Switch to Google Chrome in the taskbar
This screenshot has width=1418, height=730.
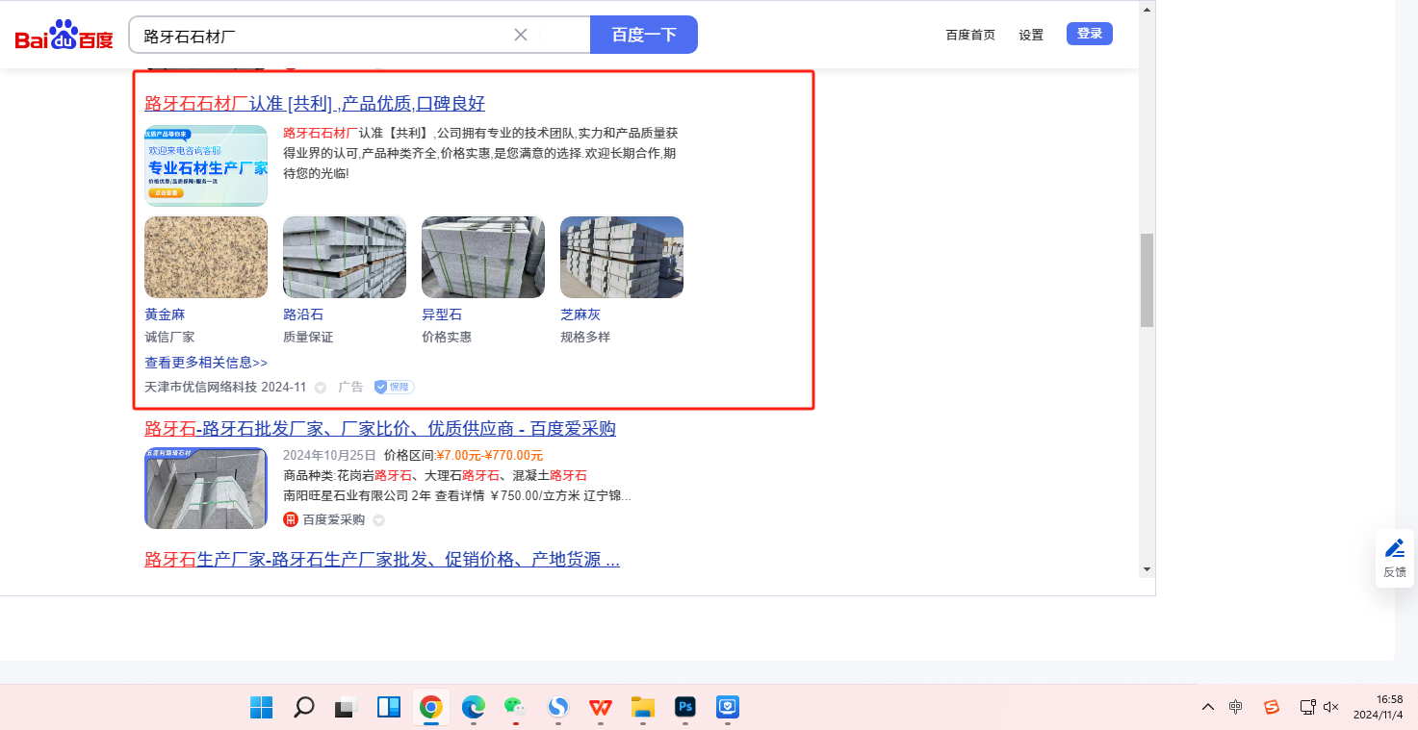coord(430,708)
